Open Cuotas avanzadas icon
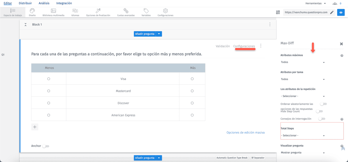The width and height of the screenshot is (348, 162). click(x=126, y=11)
